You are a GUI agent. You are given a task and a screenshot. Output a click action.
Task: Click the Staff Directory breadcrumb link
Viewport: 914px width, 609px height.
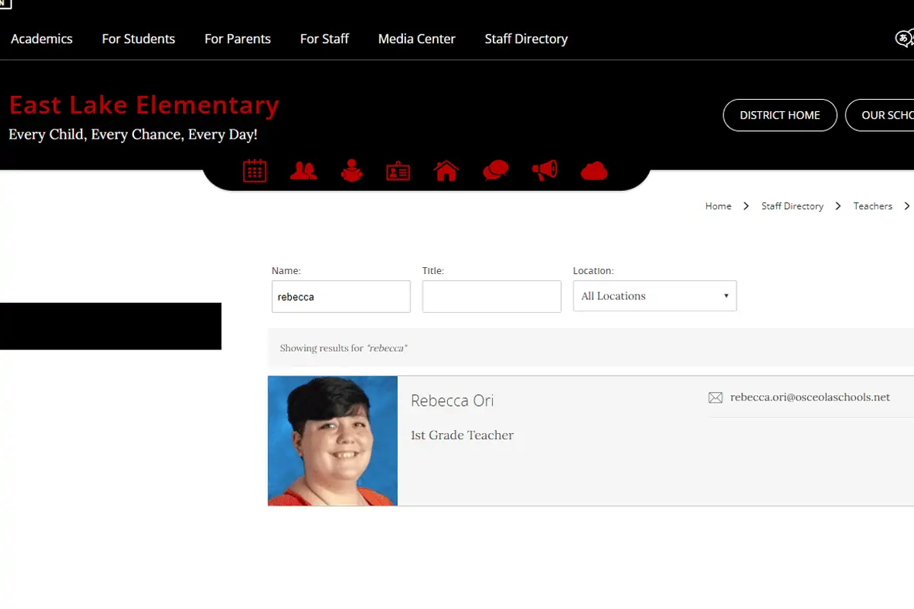pyautogui.click(x=792, y=206)
